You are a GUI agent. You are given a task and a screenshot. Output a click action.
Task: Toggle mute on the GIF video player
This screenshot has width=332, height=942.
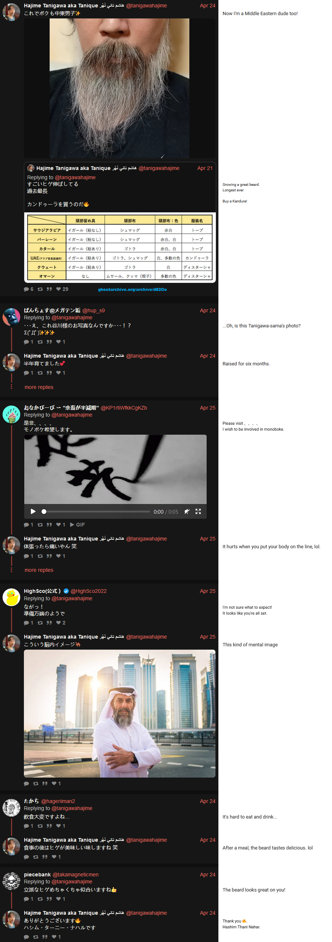(187, 511)
